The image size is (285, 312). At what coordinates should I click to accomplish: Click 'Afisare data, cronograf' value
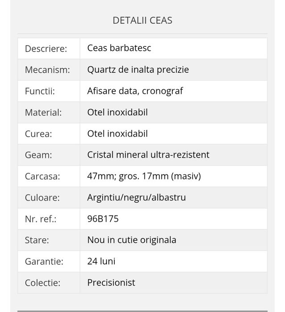[135, 91]
